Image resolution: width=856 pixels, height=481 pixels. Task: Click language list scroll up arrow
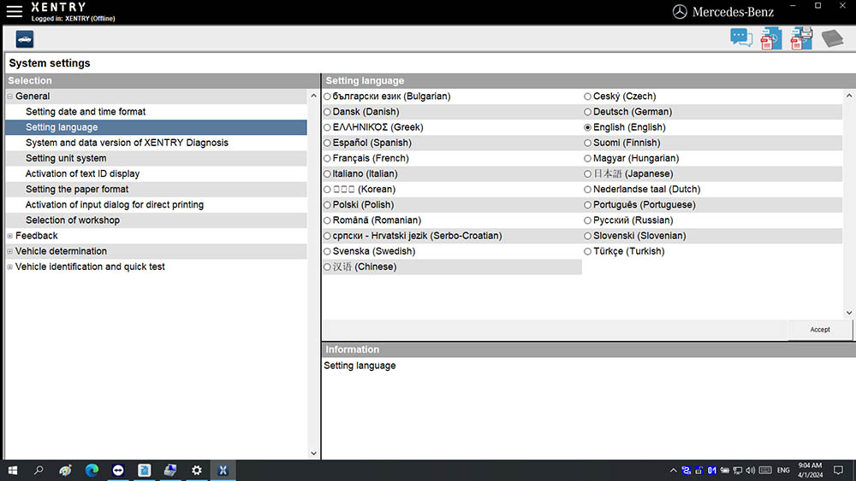(849, 96)
